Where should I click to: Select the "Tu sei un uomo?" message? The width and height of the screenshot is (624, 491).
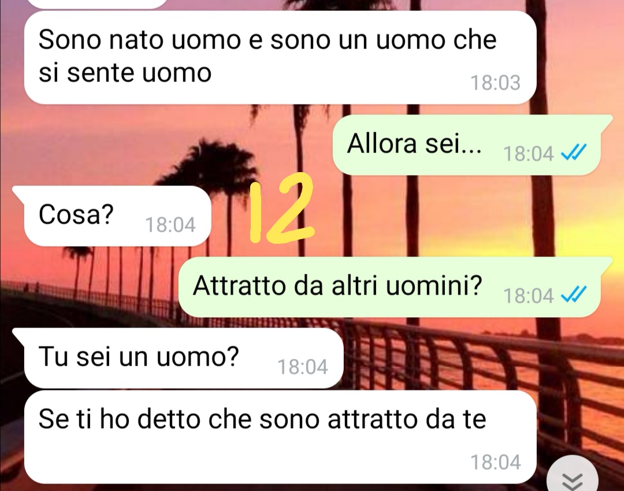(177, 358)
